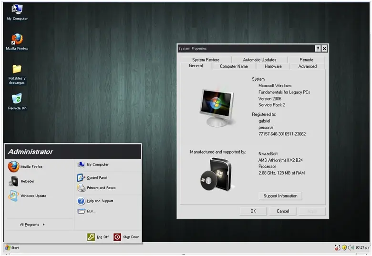Launch Mozilla Firefox desktop shortcut

[x=17, y=42]
